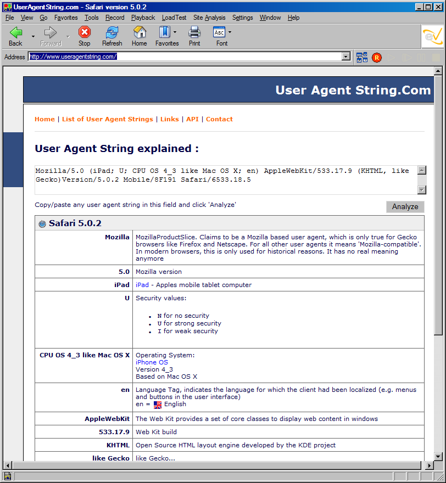Click the status bar icon at bottom left
Viewport: 446px width, 483px height.
coord(8,476)
